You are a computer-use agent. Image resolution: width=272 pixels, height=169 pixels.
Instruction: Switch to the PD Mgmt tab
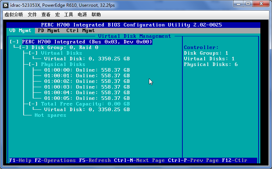coord(49,31)
